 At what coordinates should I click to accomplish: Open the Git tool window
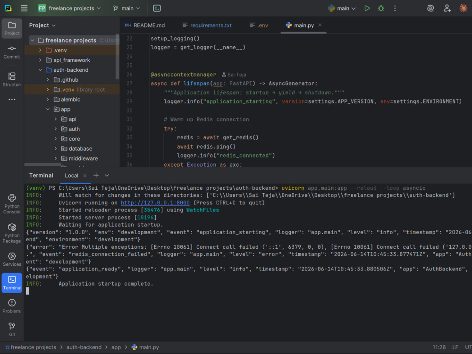click(x=12, y=329)
